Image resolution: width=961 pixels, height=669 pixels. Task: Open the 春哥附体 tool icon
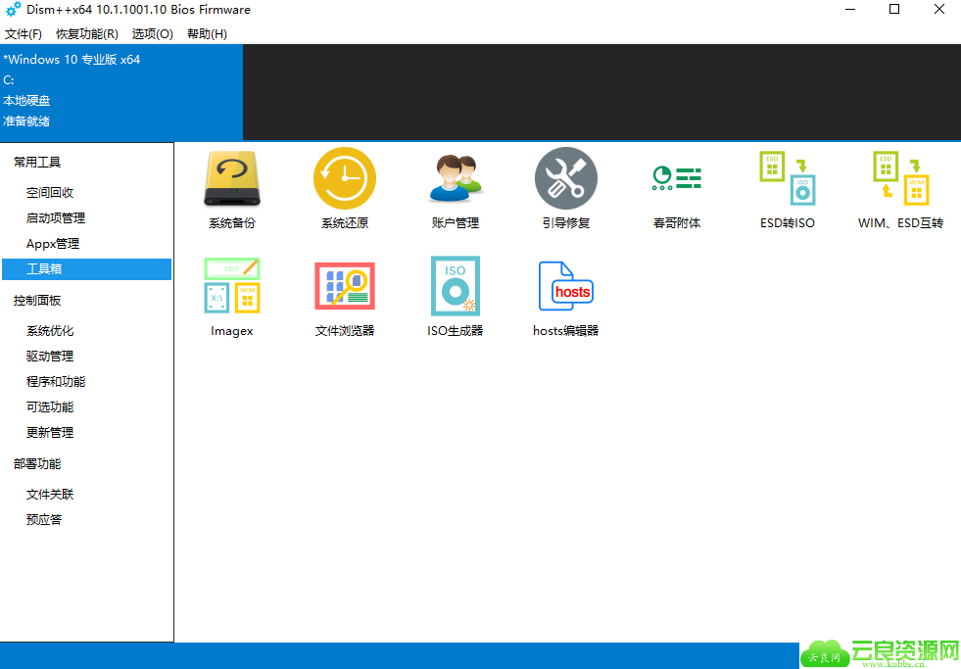click(677, 178)
